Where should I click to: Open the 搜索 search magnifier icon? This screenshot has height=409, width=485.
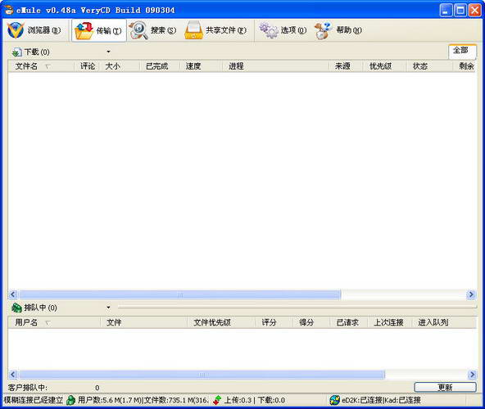coord(138,30)
